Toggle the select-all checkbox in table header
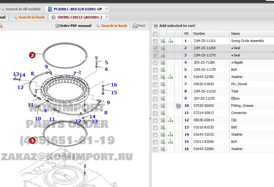The width and height of the screenshot is (274, 187). [x=155, y=34]
